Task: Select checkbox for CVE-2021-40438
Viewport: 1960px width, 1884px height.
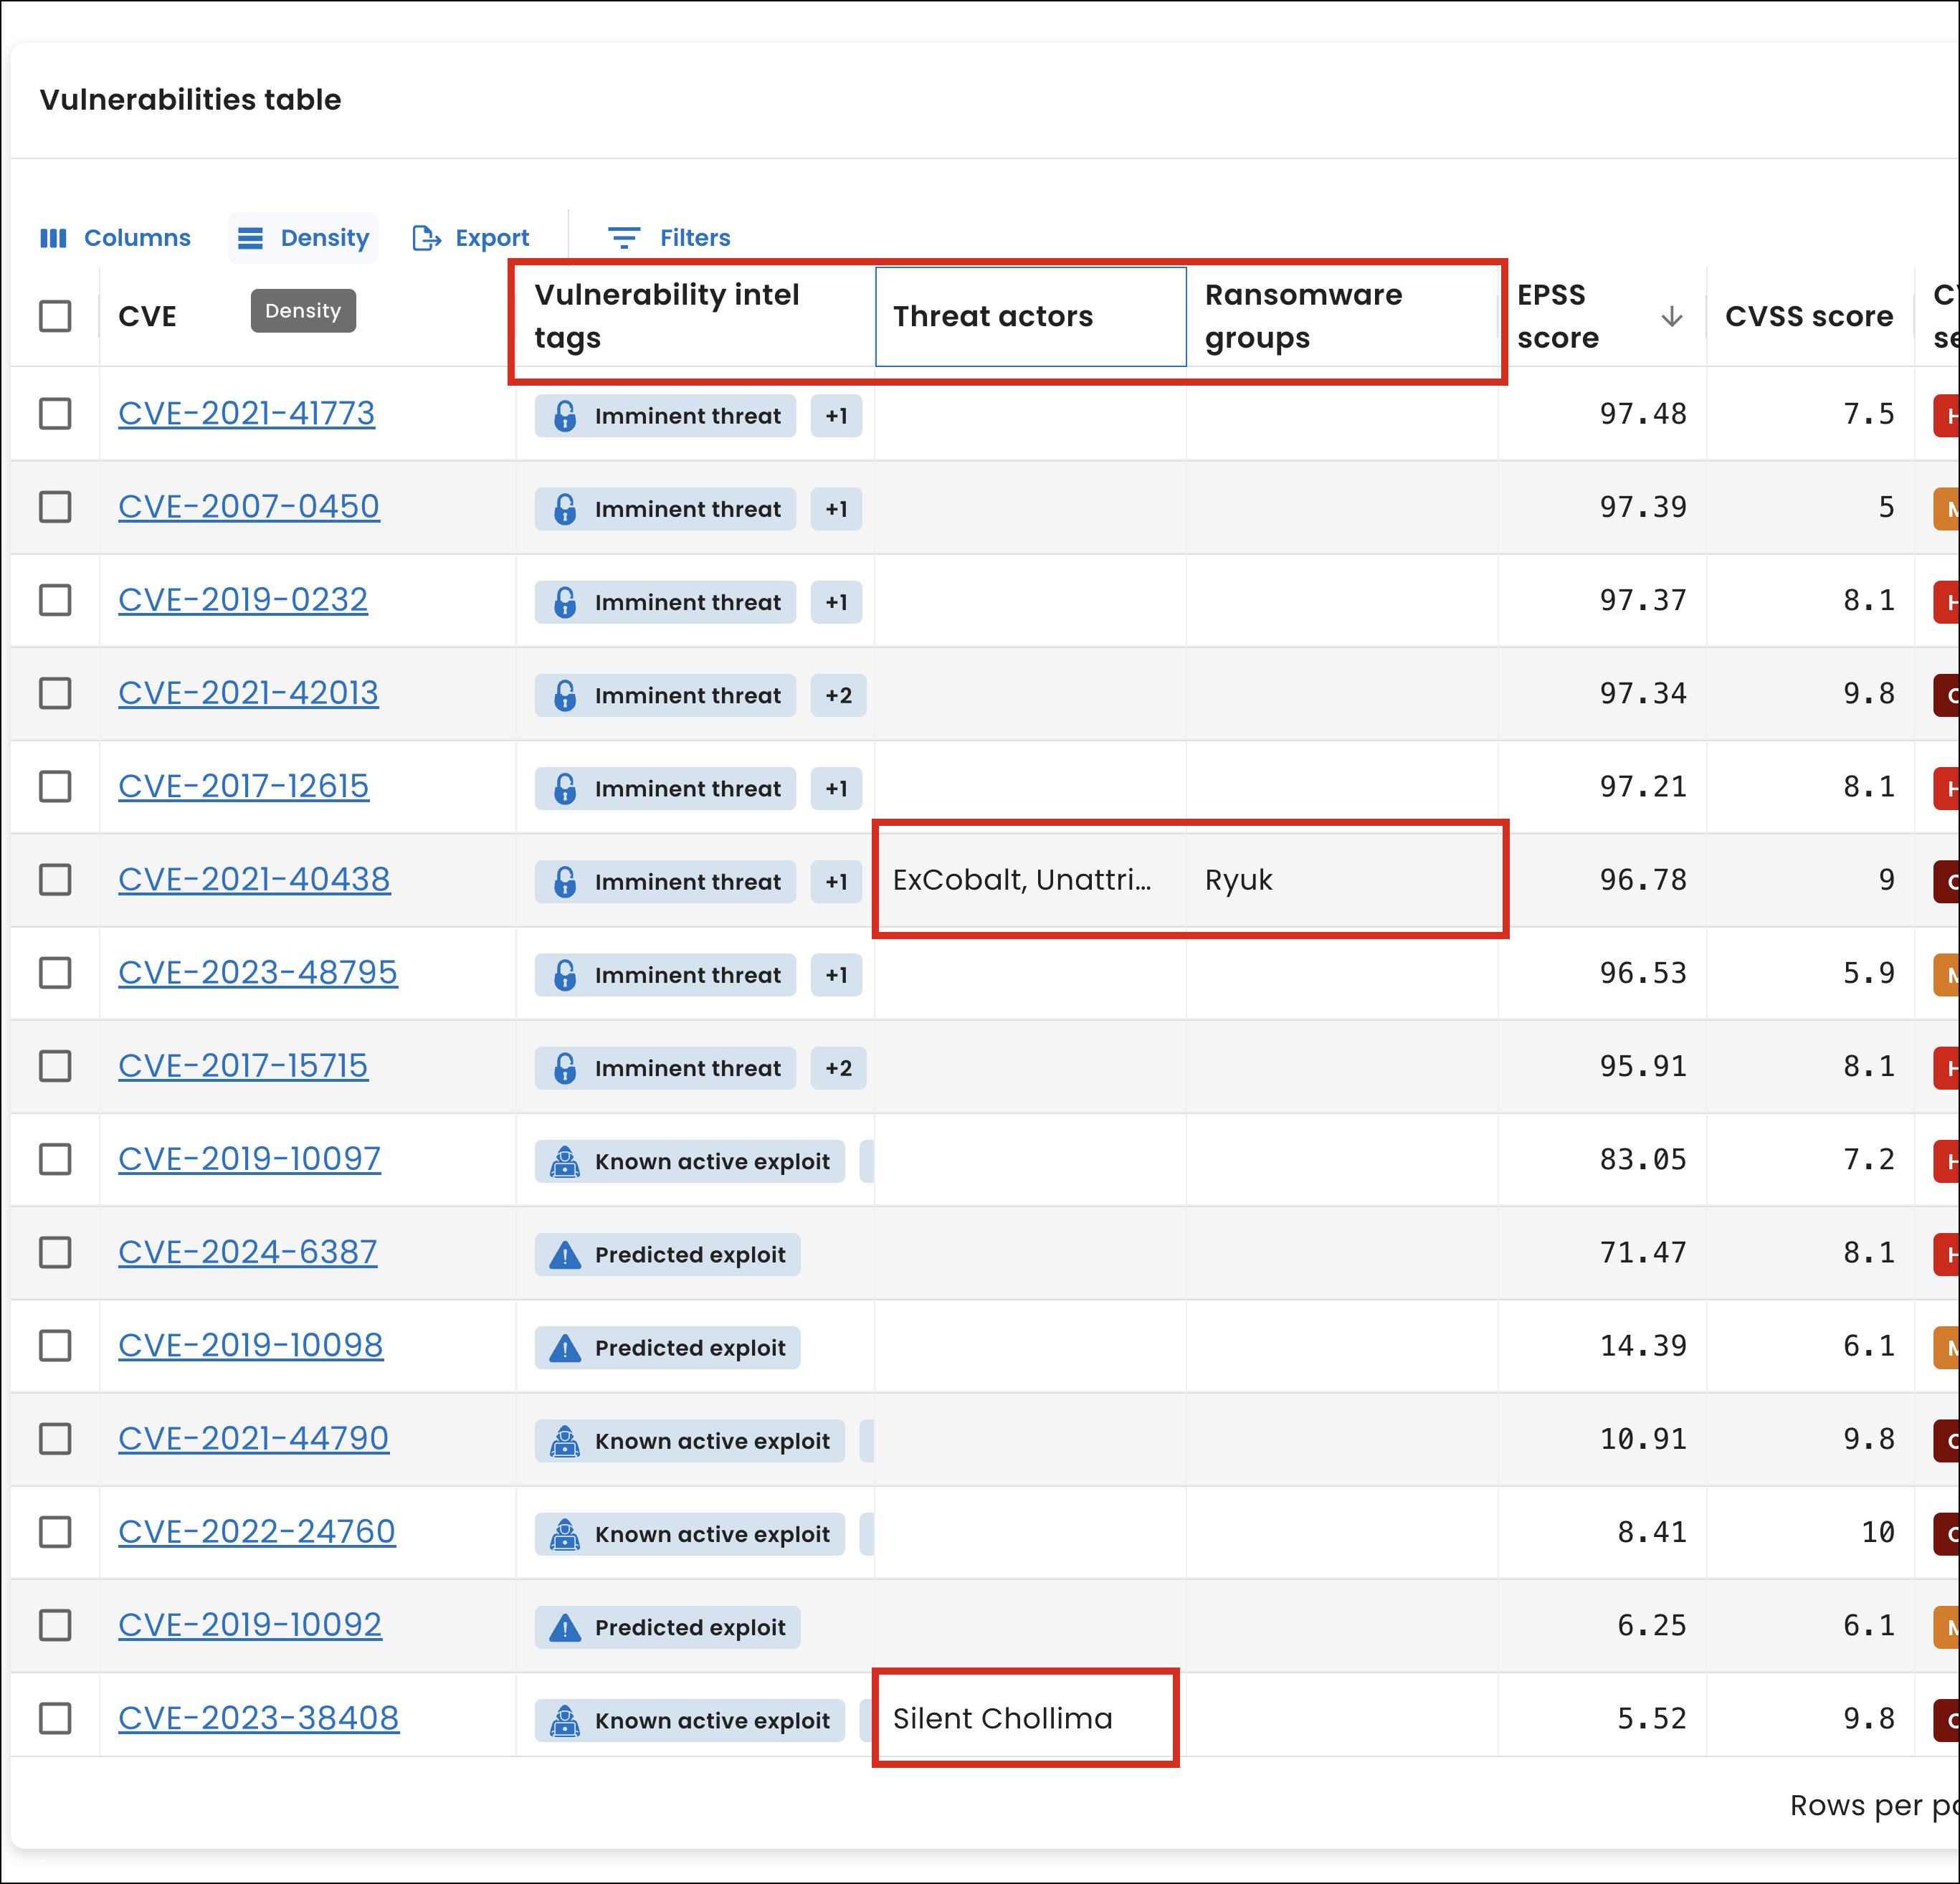Action: coord(55,880)
